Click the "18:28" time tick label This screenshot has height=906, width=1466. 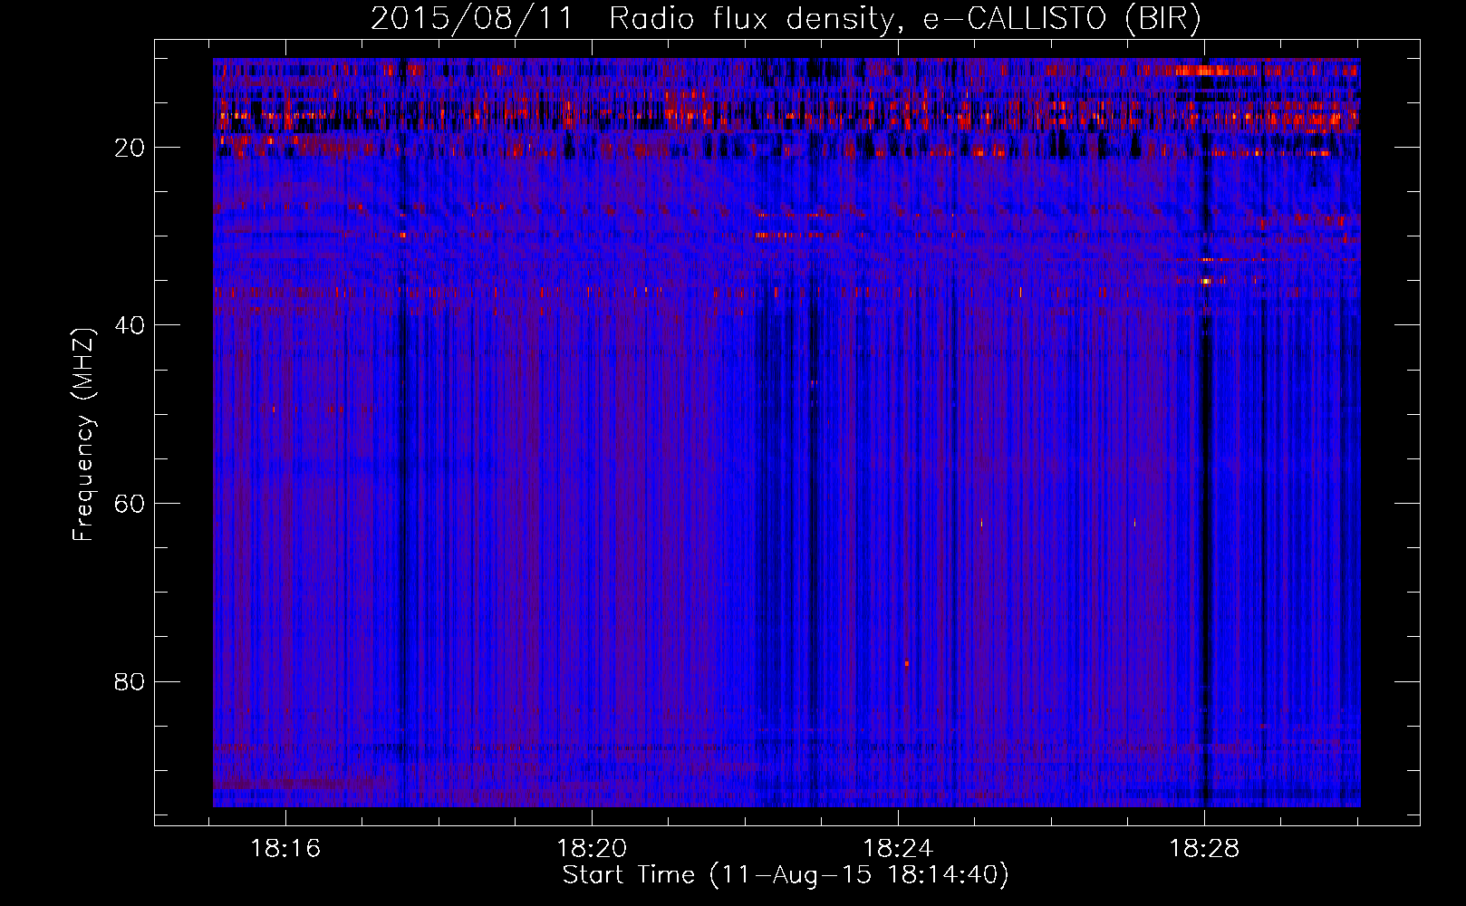pos(1204,849)
